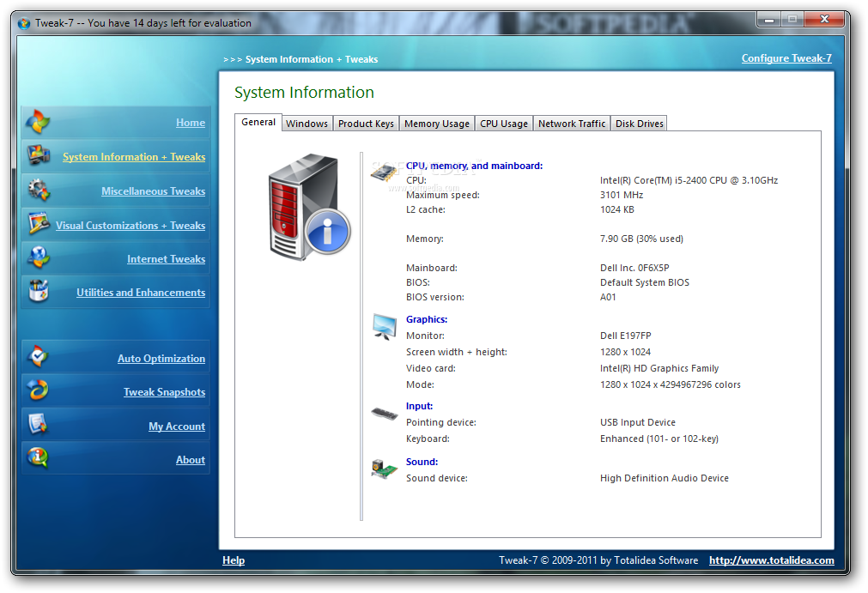The image size is (868, 593).
Task: Go to Miscellaneous Tweaks
Action: (154, 191)
